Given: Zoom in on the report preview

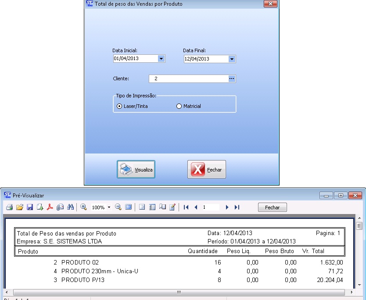Looking at the screenshot, I should point(83,207).
